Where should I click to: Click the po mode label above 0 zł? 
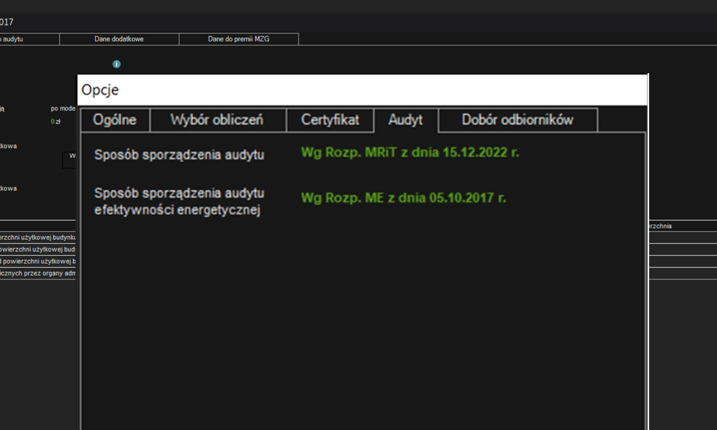click(63, 108)
